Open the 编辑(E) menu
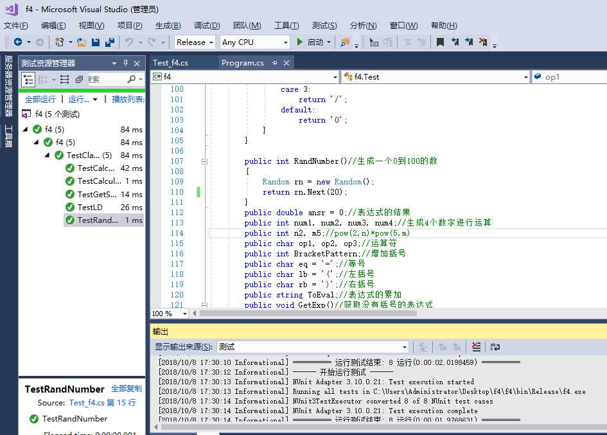This screenshot has height=435, width=607. click(x=53, y=26)
